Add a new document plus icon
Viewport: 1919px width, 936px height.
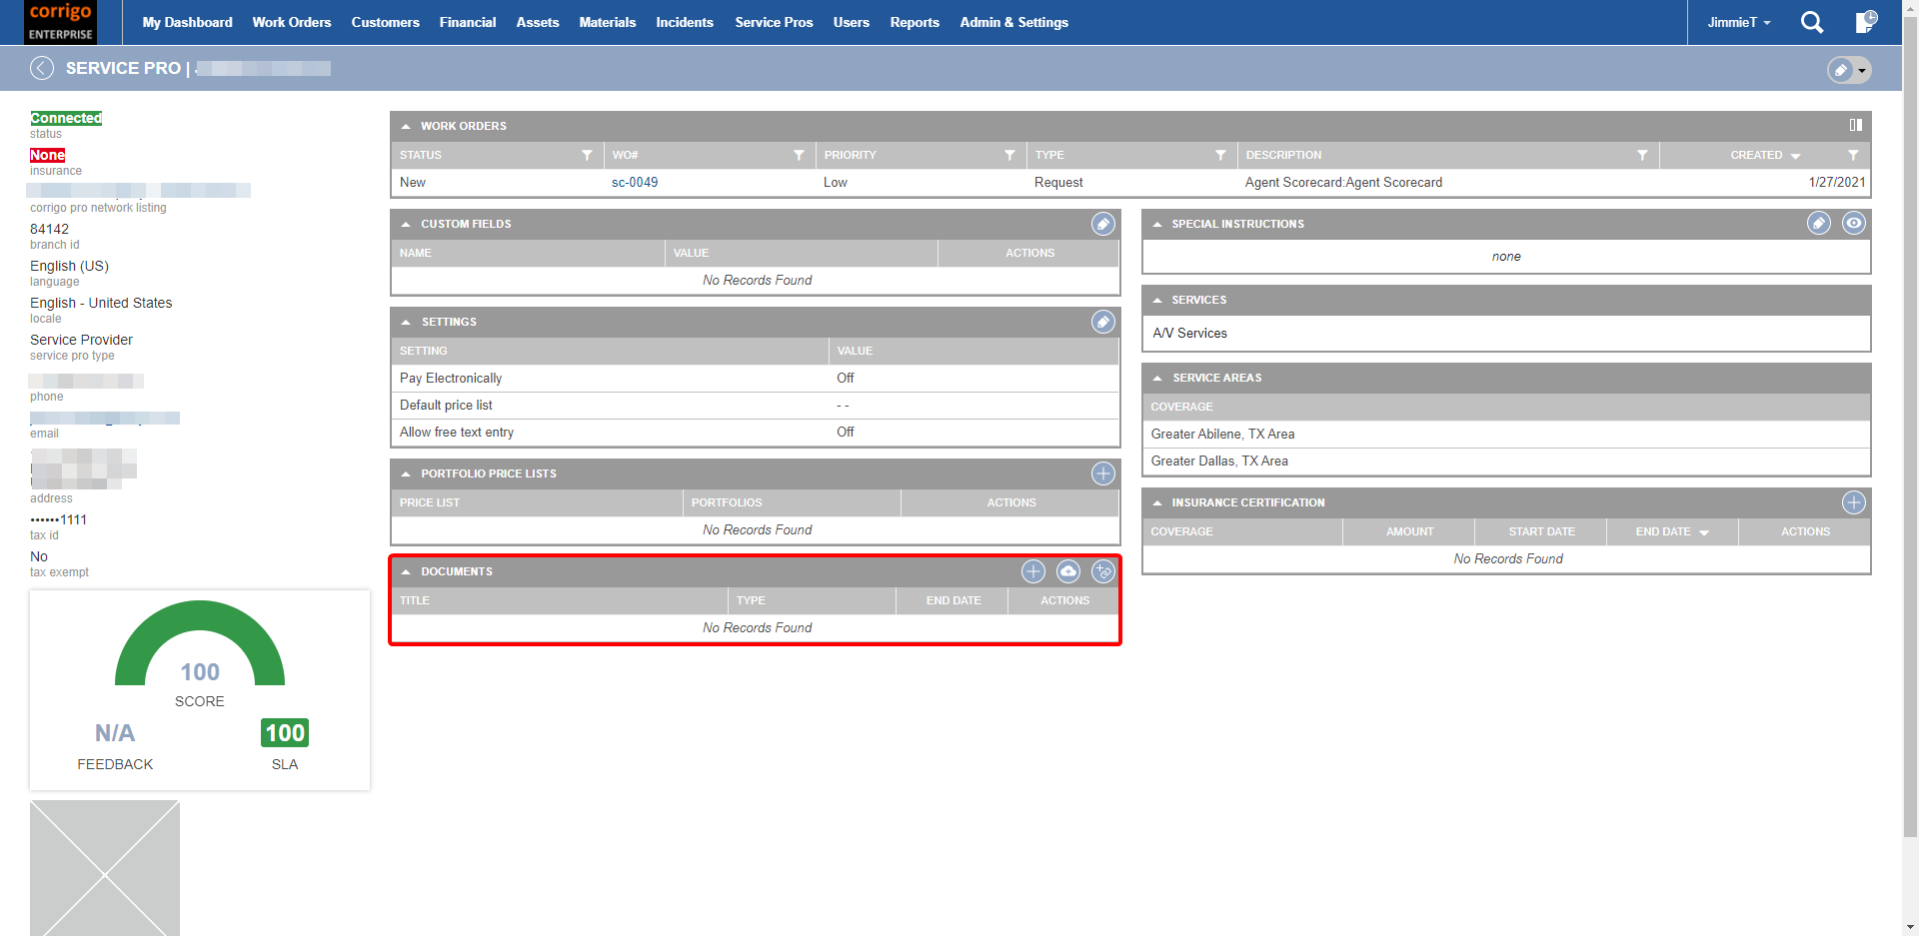click(1033, 571)
